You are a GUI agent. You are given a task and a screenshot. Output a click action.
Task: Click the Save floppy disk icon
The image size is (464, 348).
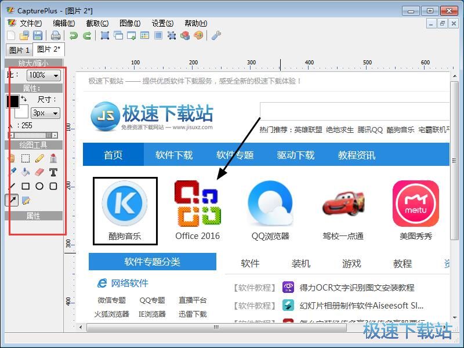point(37,36)
